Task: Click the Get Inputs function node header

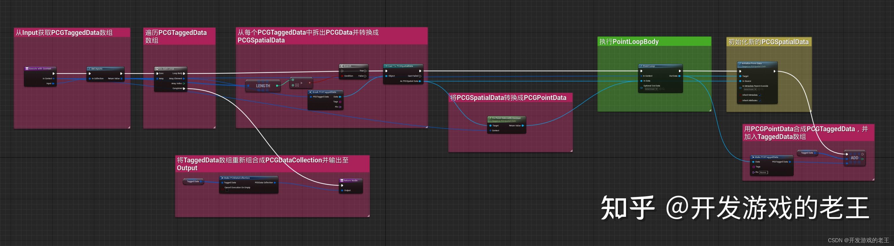Action: pos(105,69)
